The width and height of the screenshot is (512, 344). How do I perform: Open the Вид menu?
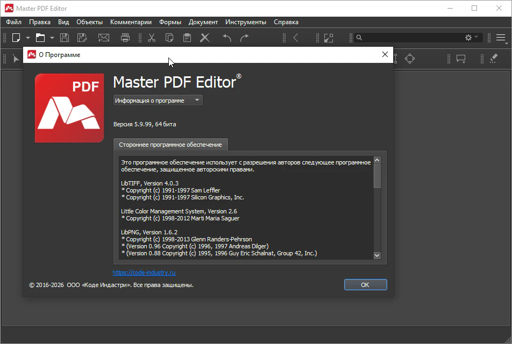tap(63, 22)
